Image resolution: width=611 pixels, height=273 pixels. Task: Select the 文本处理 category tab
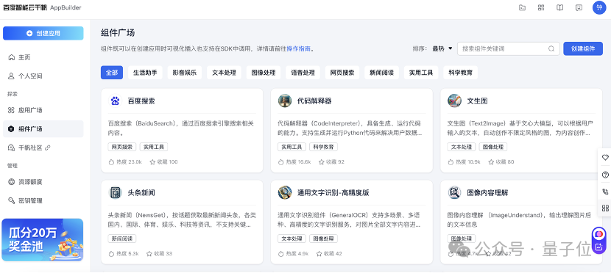tap(224, 73)
